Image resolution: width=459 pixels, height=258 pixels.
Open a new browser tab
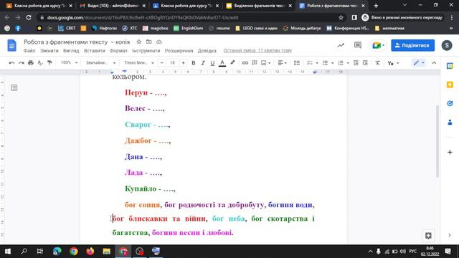tap(376, 6)
